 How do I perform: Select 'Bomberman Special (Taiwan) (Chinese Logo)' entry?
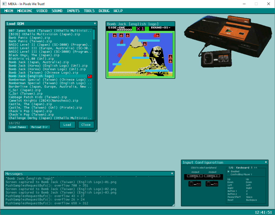[50, 80]
